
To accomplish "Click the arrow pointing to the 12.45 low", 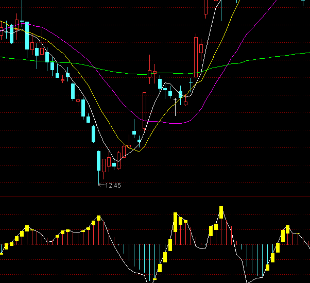I will pos(101,185).
